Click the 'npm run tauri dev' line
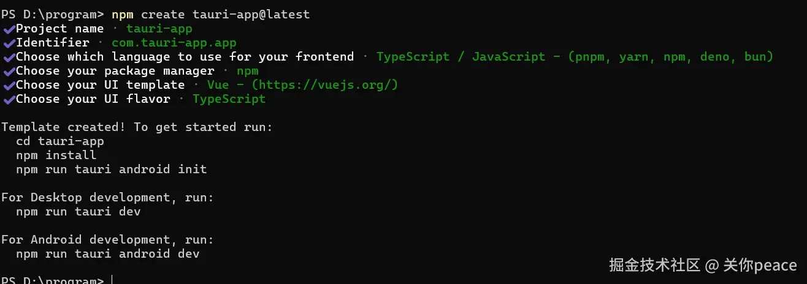The image size is (807, 284). (78, 212)
